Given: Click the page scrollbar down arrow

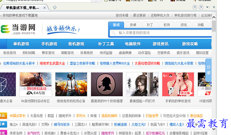Looking at the screenshot, I should 214,129.
